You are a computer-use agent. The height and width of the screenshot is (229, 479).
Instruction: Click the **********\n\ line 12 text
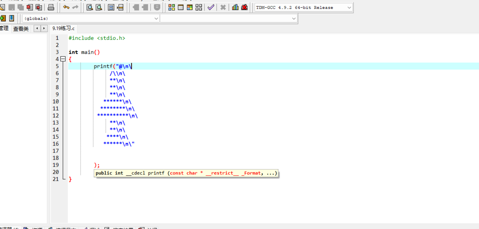coord(117,116)
